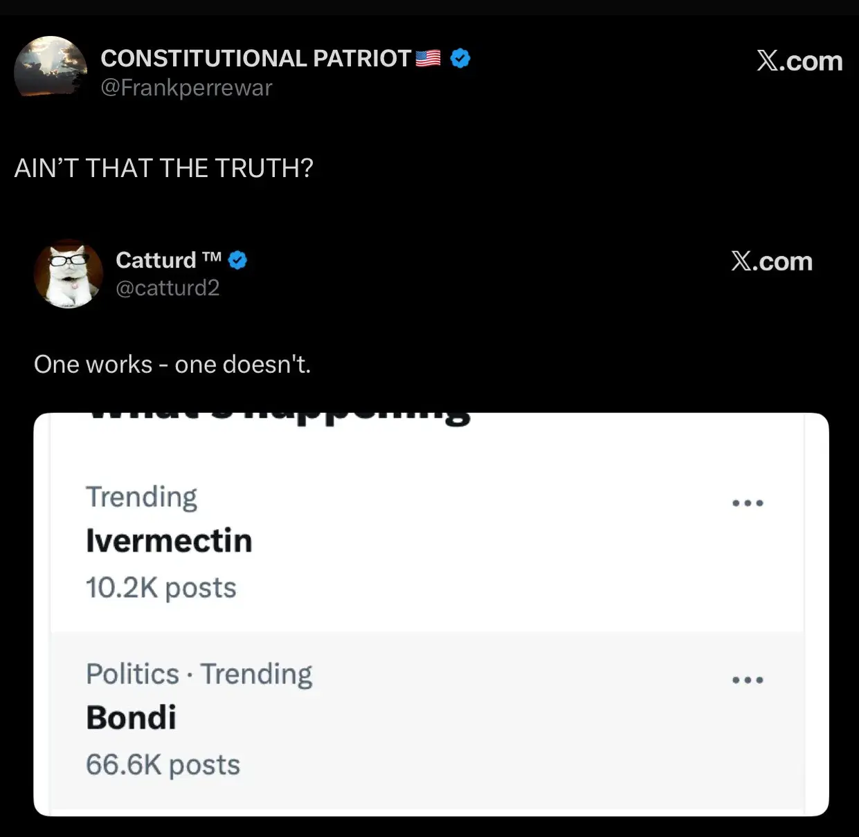Click the "AIN'T THAT THE TRUTH?" post text

click(164, 168)
